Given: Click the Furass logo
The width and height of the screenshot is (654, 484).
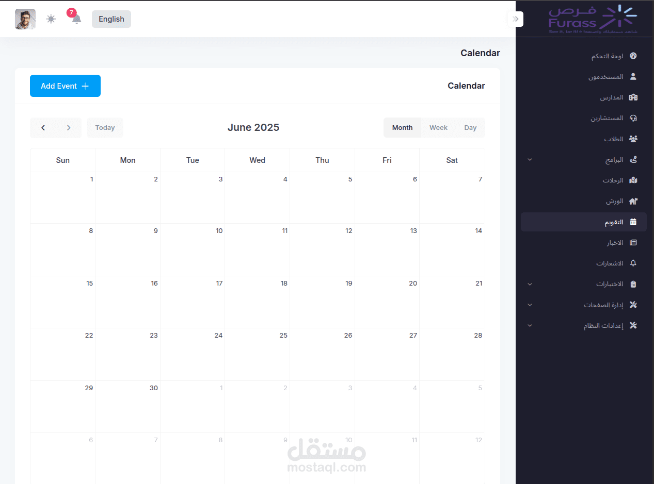Looking at the screenshot, I should (593, 20).
